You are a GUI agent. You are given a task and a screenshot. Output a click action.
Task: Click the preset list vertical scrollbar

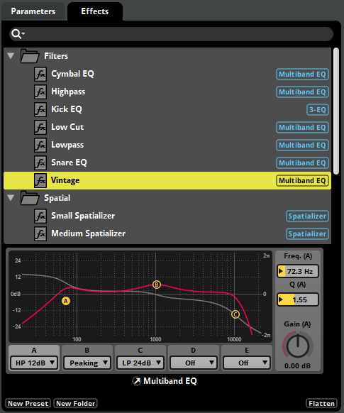click(x=335, y=111)
